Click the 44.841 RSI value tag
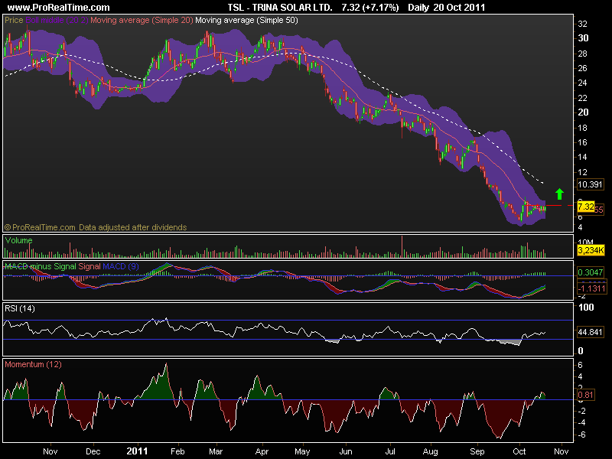Viewport: 612px width, 459px height. point(590,332)
